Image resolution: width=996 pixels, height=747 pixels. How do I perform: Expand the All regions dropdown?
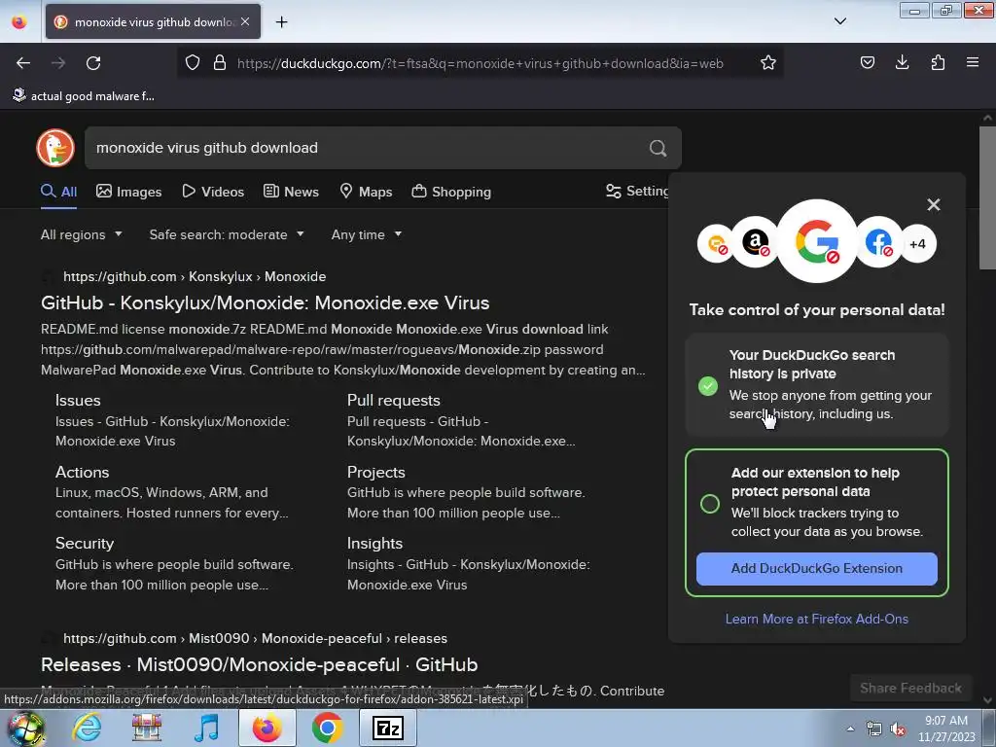point(82,235)
